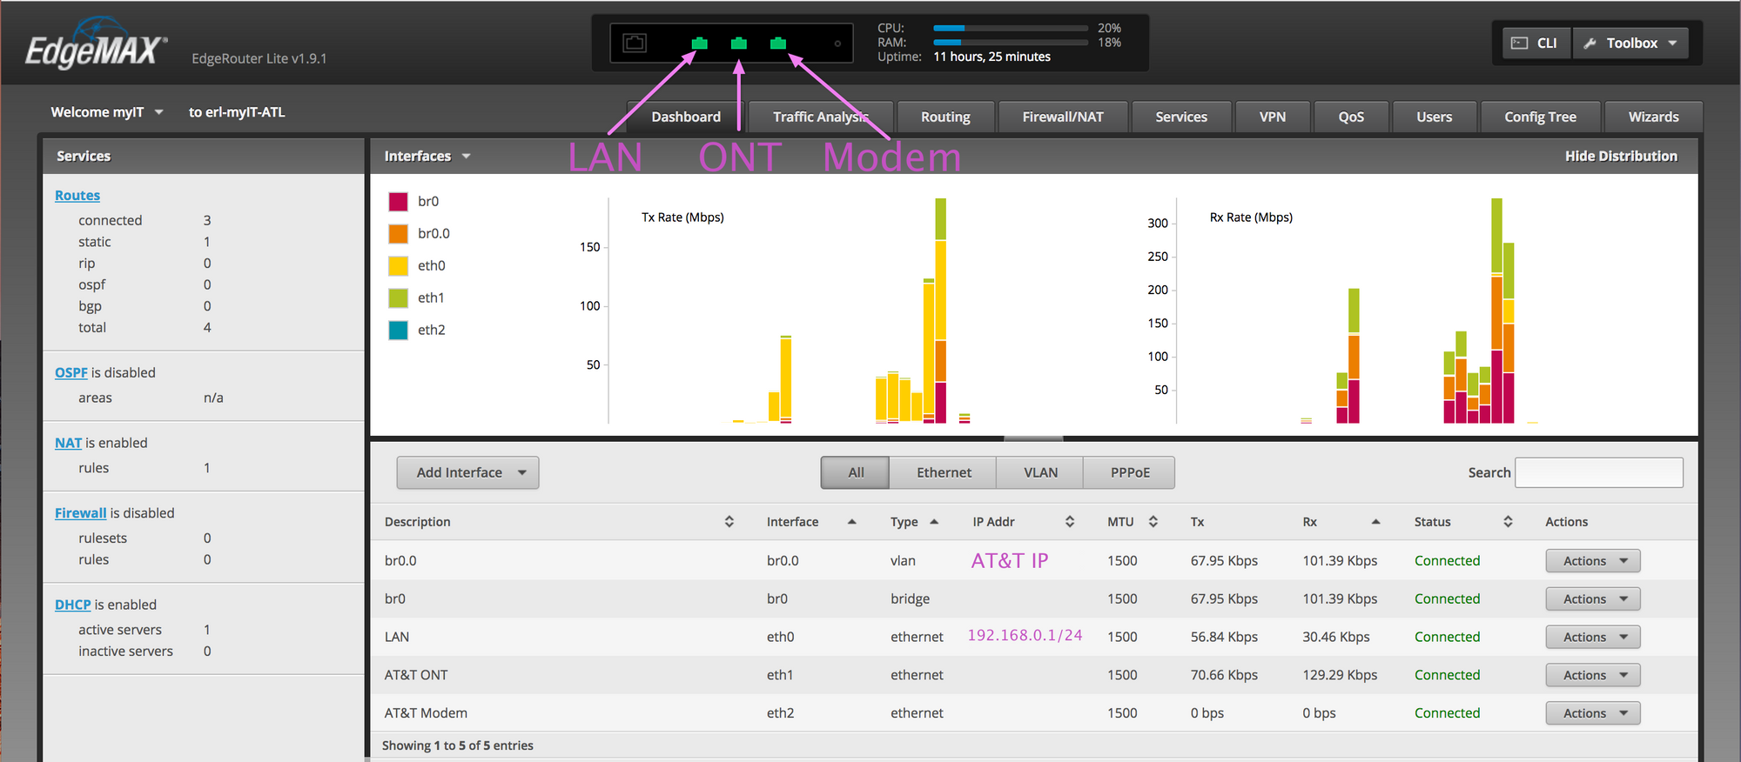
Task: Open Actions menu for AT&T Modem row
Action: click(1592, 713)
